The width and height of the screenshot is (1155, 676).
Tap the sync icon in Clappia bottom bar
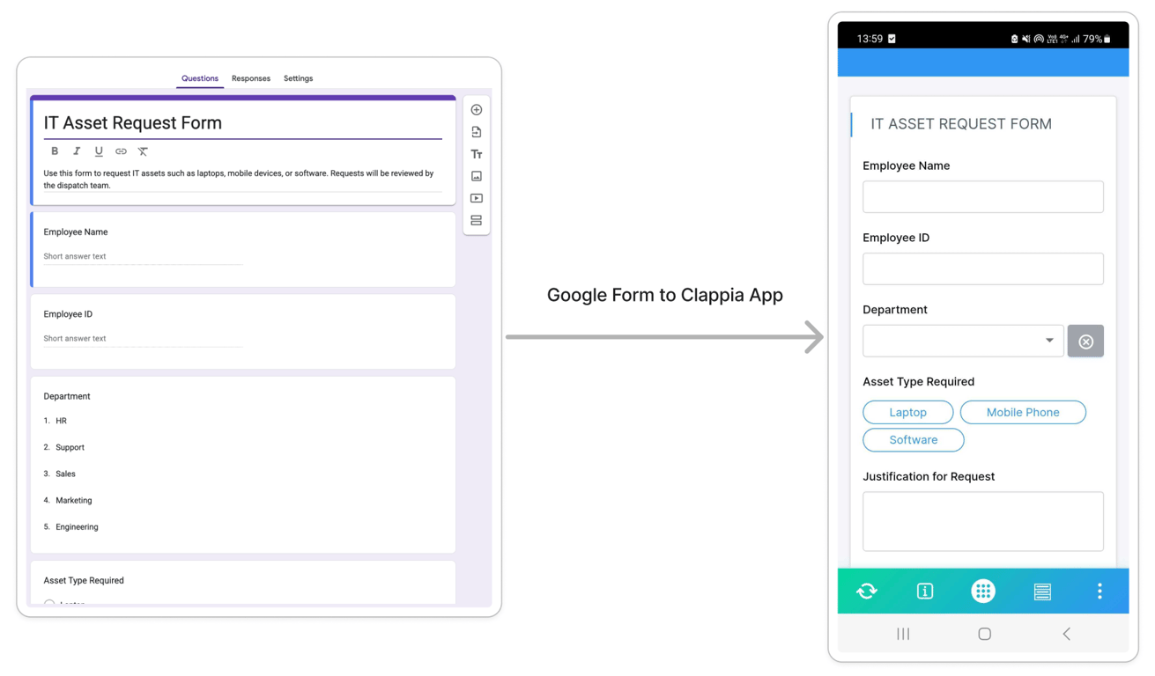[867, 591]
